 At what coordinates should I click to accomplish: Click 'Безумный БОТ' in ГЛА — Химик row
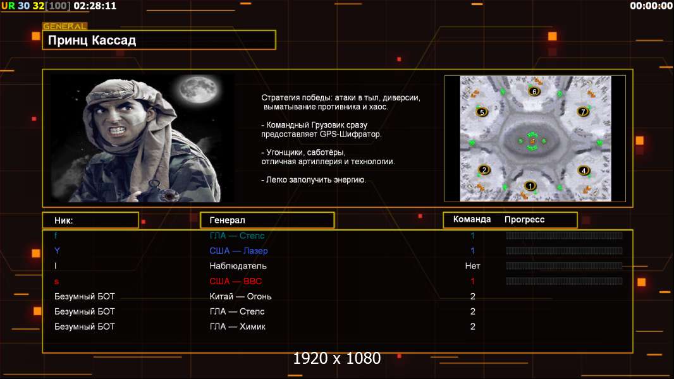click(85, 326)
